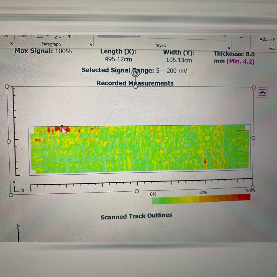Grab the rotate handle above the image
This screenshot has width=277, height=277.
(135, 73)
